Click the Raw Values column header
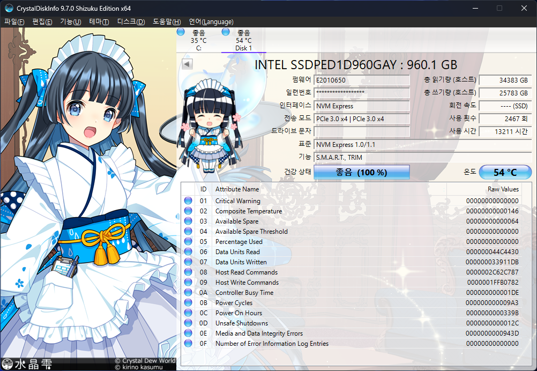 click(x=503, y=189)
